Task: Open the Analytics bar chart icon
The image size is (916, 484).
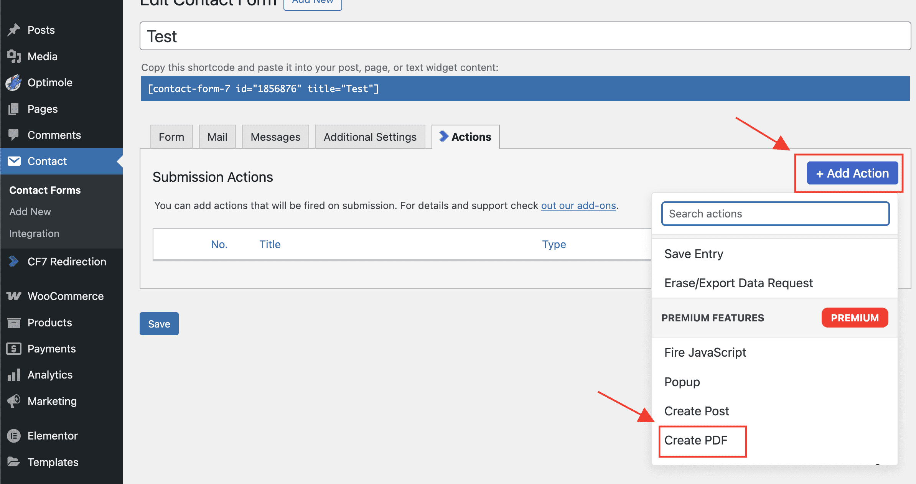Action: (14, 375)
